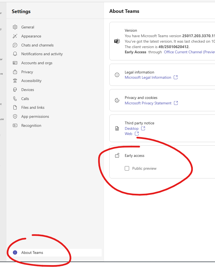Click external link icon beside Microsoft Legal Information
The width and height of the screenshot is (215, 267).
176,77
